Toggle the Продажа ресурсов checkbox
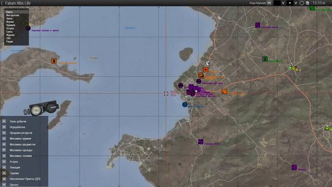 [x=4, y=133]
